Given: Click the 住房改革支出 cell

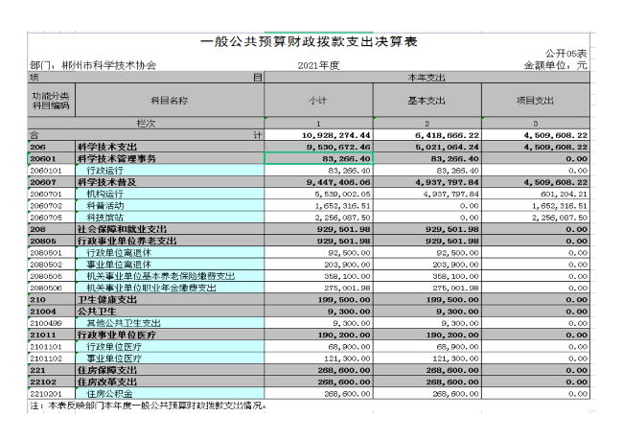Looking at the screenshot, I should click(170, 382).
